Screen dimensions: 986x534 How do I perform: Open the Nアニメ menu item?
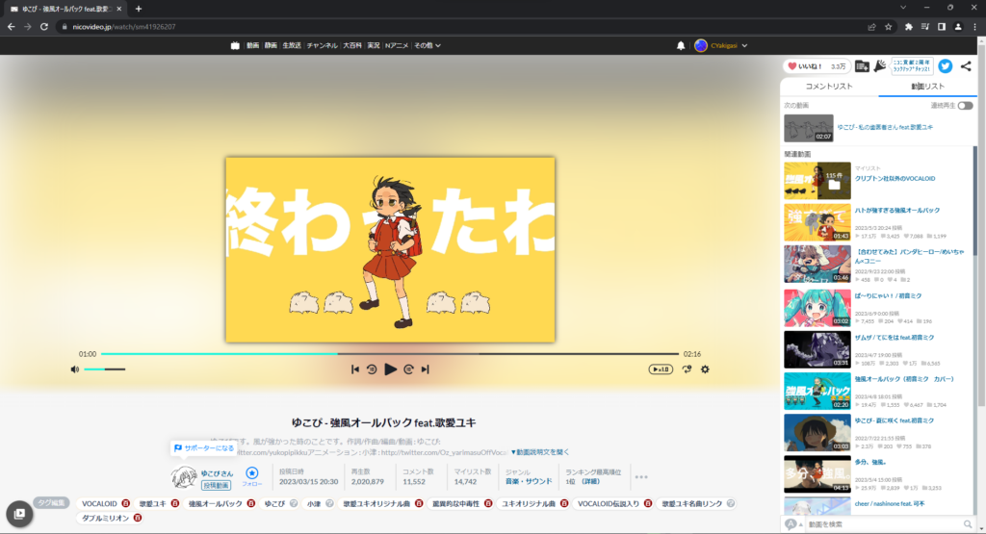(397, 45)
